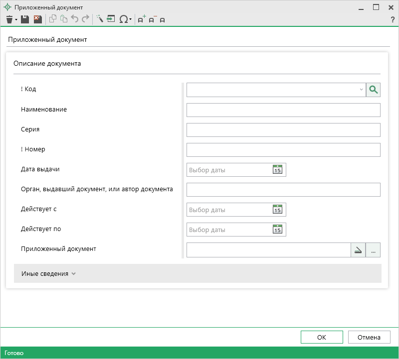Open calendar for Дата выдачи
Viewport: 399px width, 359px height.
pyautogui.click(x=277, y=170)
